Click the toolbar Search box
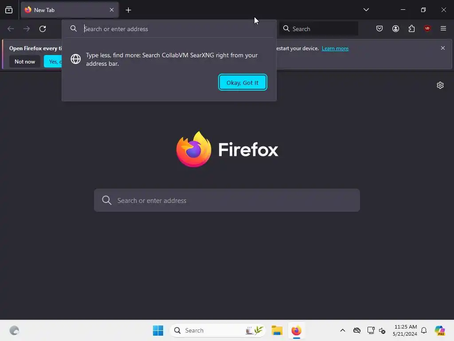Screen dimensions: 454x341 318,28
